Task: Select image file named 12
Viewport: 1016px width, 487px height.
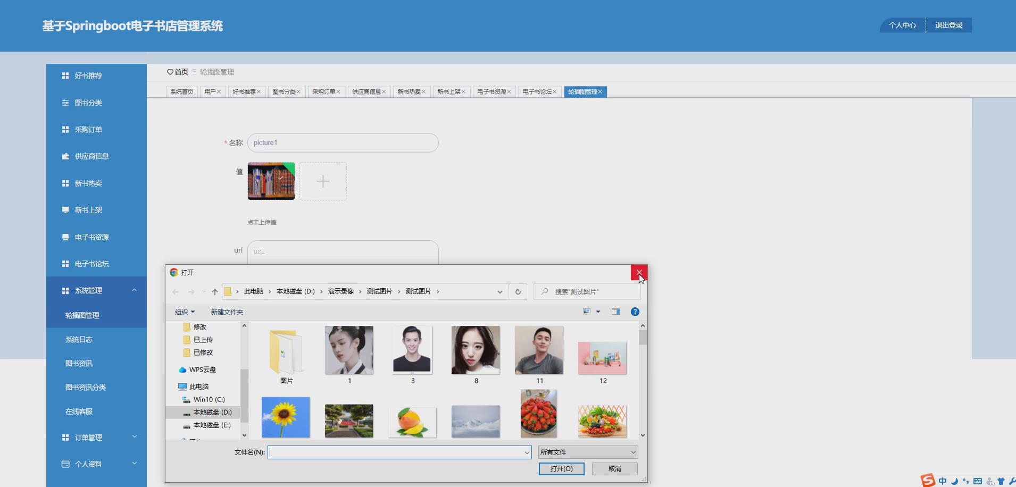Action: [x=602, y=363]
